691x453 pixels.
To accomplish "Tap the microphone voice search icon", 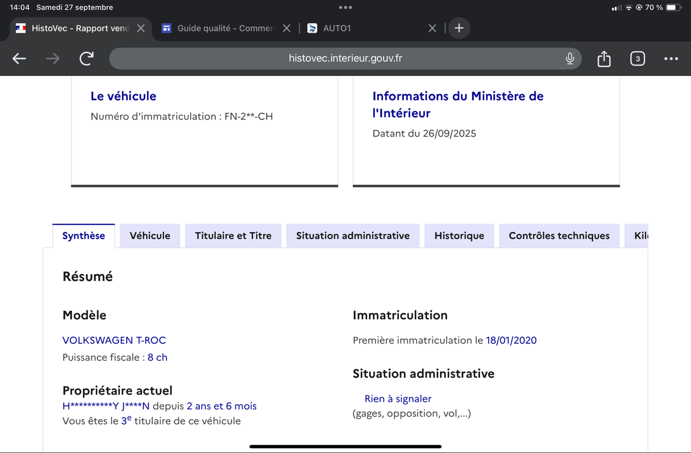I will click(x=569, y=59).
